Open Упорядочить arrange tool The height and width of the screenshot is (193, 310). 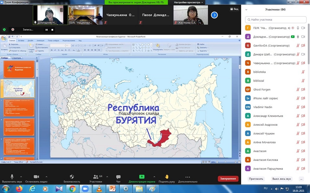point(158,47)
